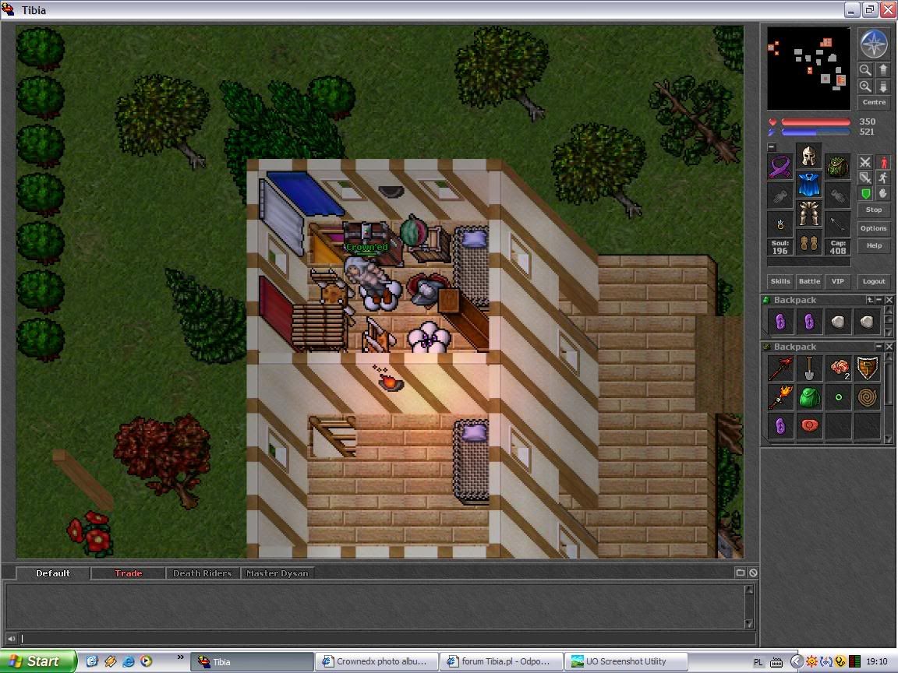Open the VIP list

(838, 281)
